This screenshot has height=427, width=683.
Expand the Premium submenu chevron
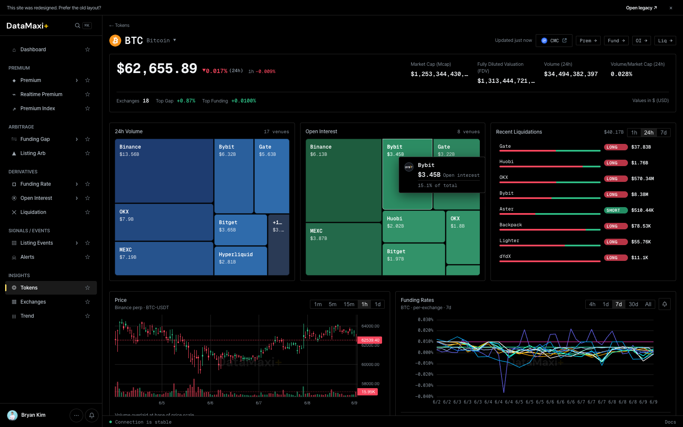click(x=77, y=80)
